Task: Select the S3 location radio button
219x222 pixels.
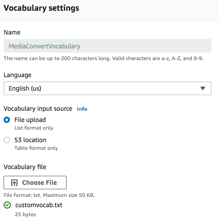Action: click(7, 140)
